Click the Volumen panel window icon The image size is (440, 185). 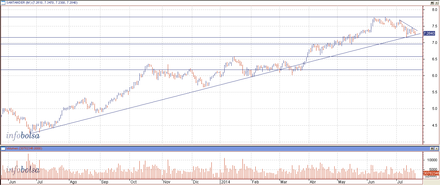[x=3, y=148]
